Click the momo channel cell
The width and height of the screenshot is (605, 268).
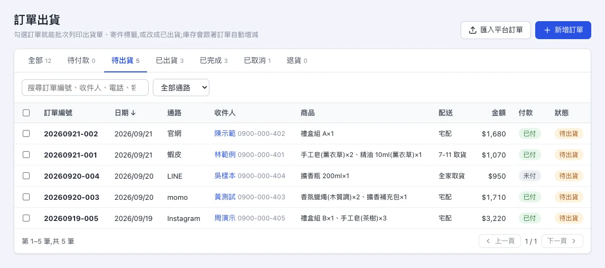click(178, 198)
